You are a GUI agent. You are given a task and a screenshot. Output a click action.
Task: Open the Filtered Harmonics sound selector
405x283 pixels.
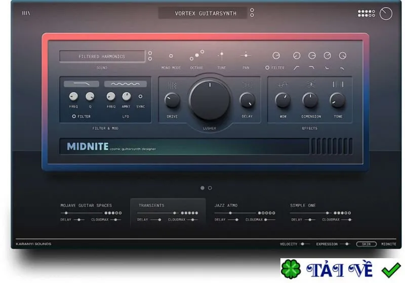pos(102,56)
